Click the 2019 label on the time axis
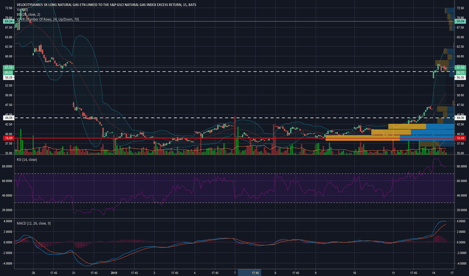This screenshot has width=469, height=276. pos(114,272)
